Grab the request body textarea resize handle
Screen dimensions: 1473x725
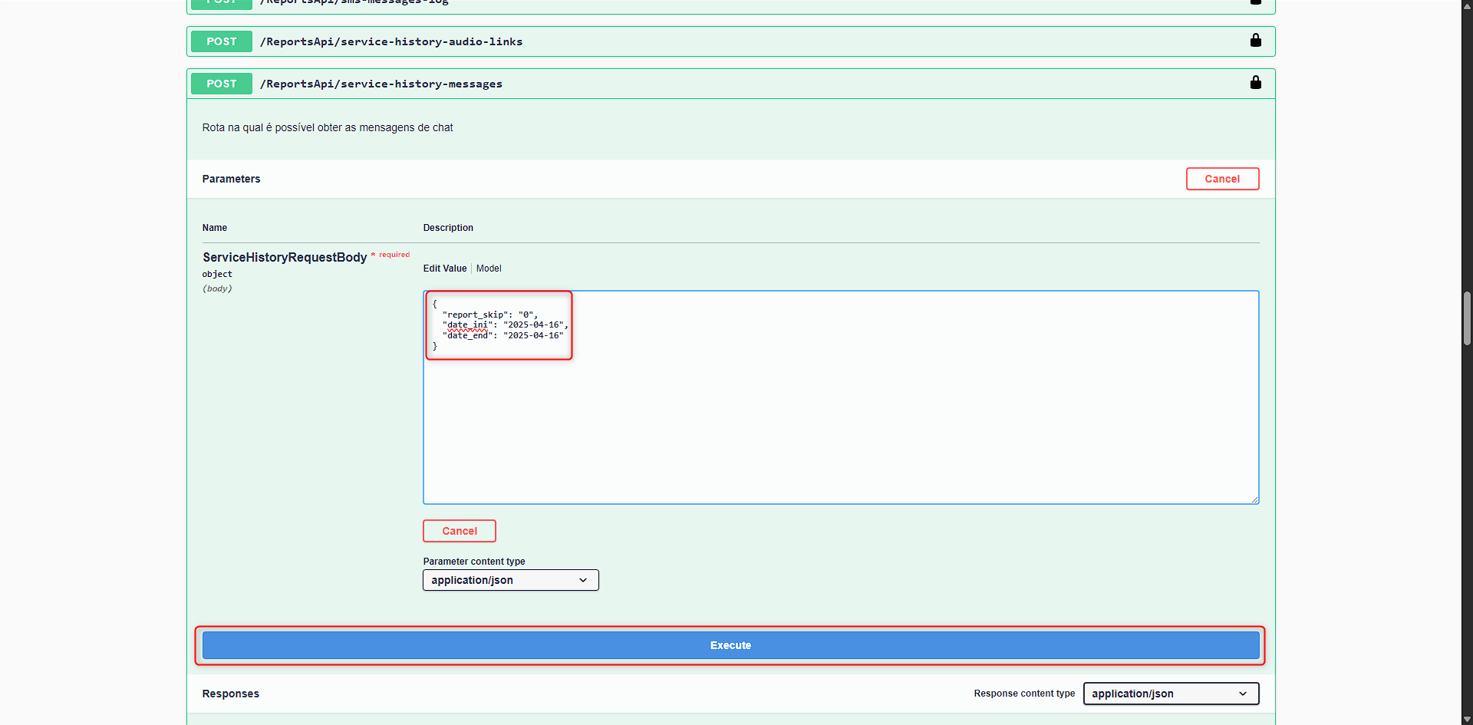point(1254,499)
